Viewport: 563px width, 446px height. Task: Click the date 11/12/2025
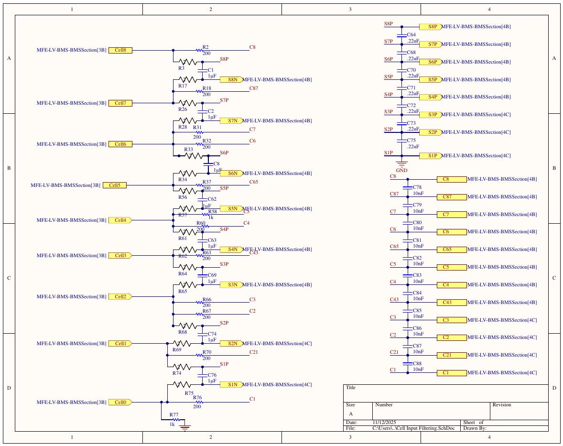(384, 423)
